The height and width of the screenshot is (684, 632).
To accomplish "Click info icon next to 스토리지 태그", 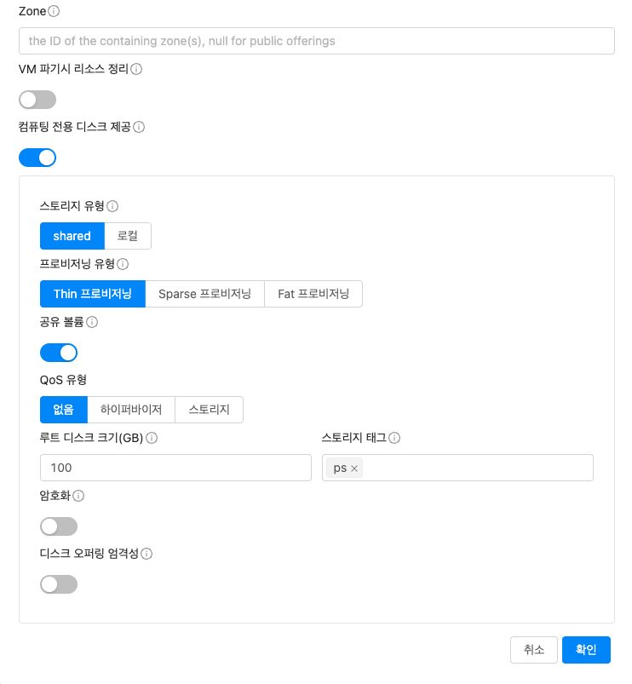I will (394, 438).
